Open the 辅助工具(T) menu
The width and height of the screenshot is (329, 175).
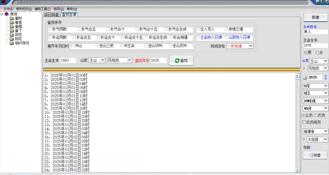43,9
